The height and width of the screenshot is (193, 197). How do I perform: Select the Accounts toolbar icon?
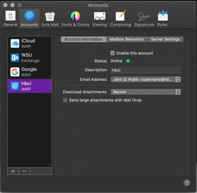(x=29, y=19)
